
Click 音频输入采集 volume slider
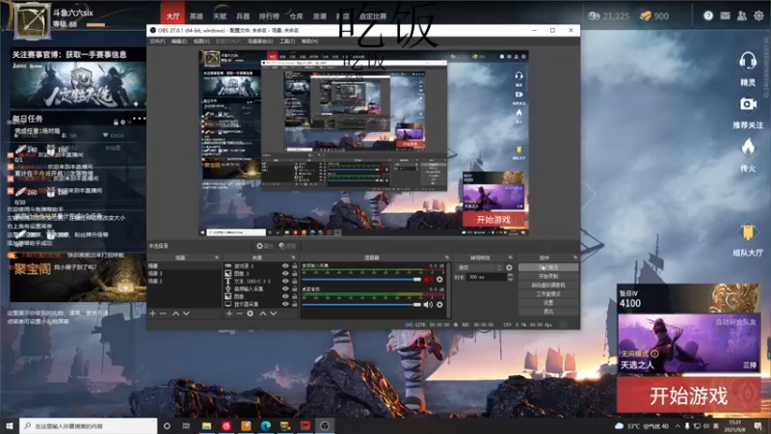(x=361, y=279)
